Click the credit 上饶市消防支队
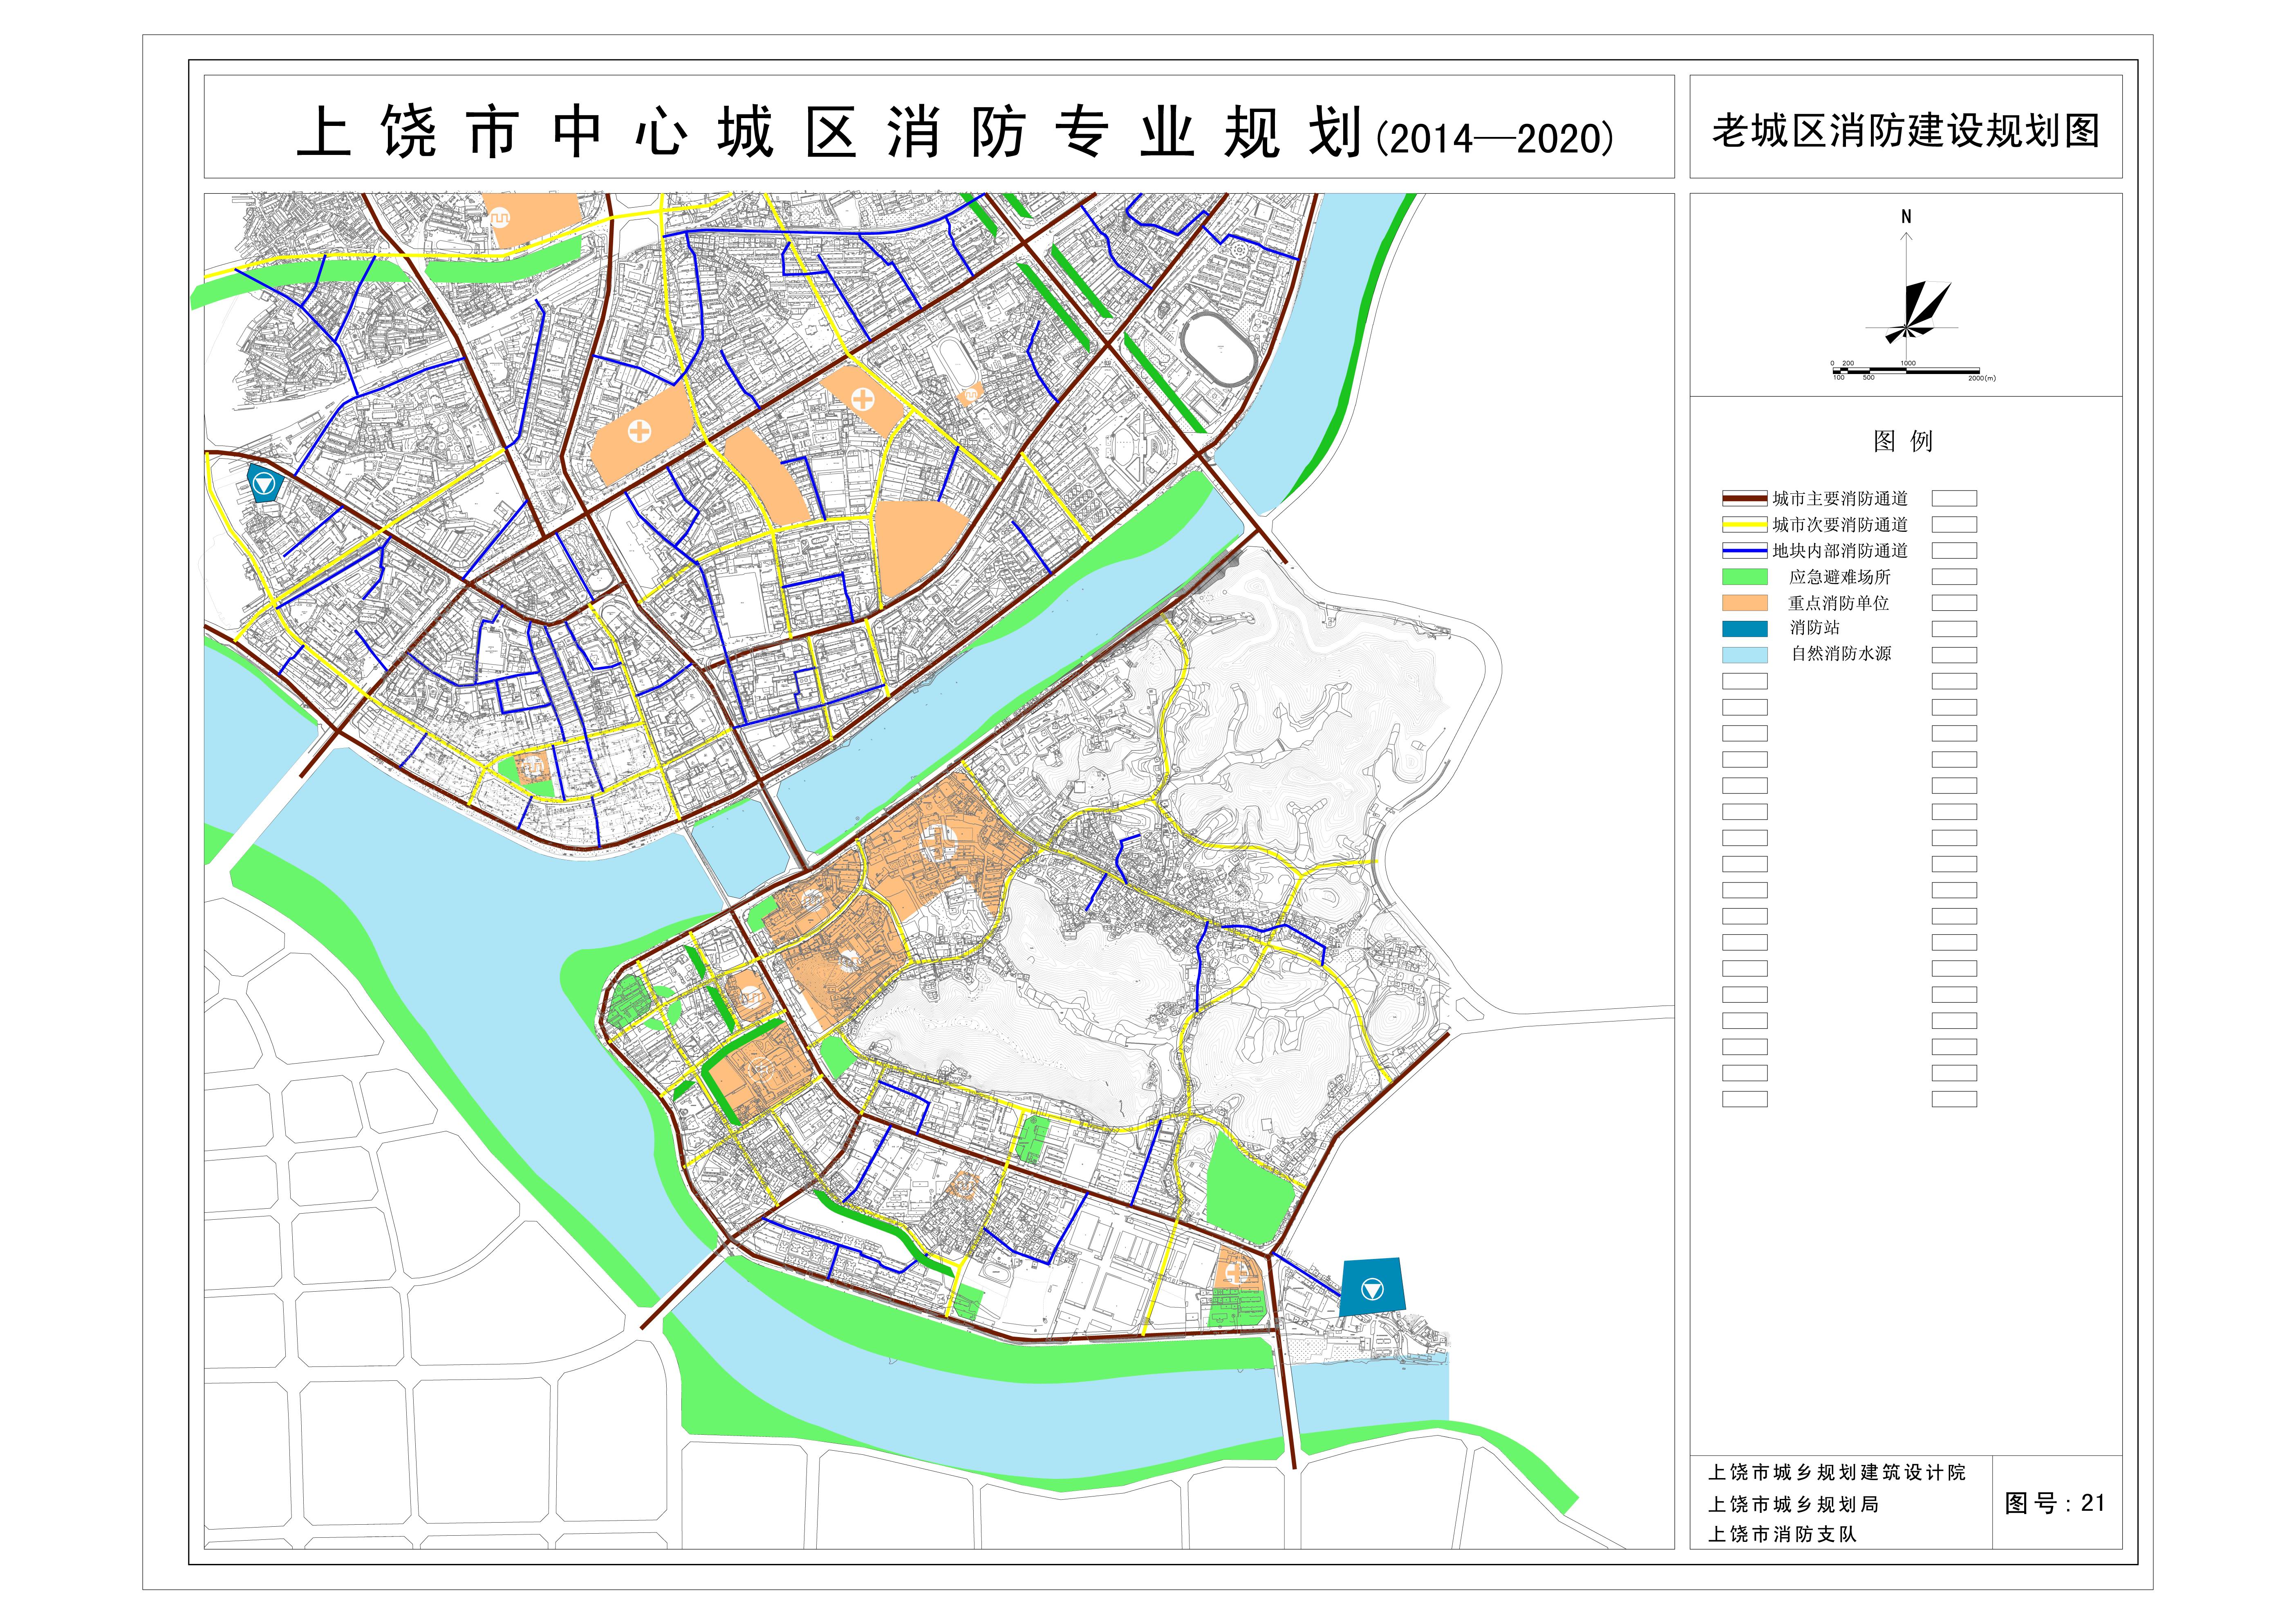 pyautogui.click(x=1783, y=1534)
